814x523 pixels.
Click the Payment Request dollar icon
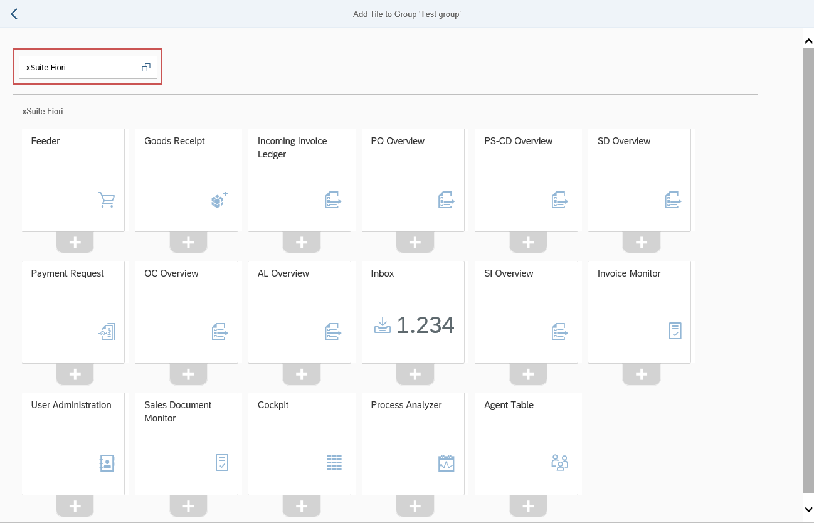(x=107, y=332)
